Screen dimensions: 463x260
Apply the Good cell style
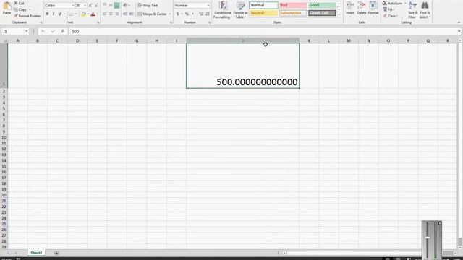[x=322, y=5]
